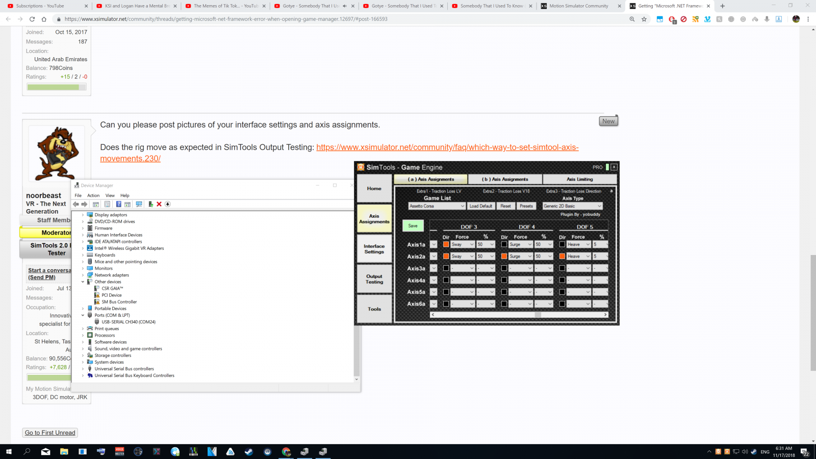Click the Presets button in SimTools

tap(526, 206)
